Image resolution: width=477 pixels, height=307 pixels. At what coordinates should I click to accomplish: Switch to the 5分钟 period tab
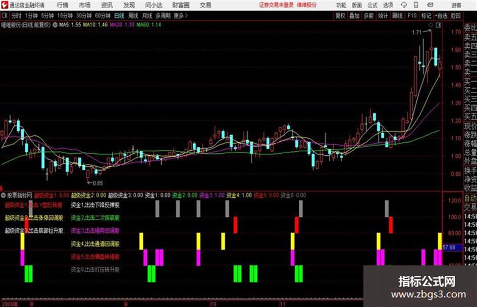click(47, 16)
